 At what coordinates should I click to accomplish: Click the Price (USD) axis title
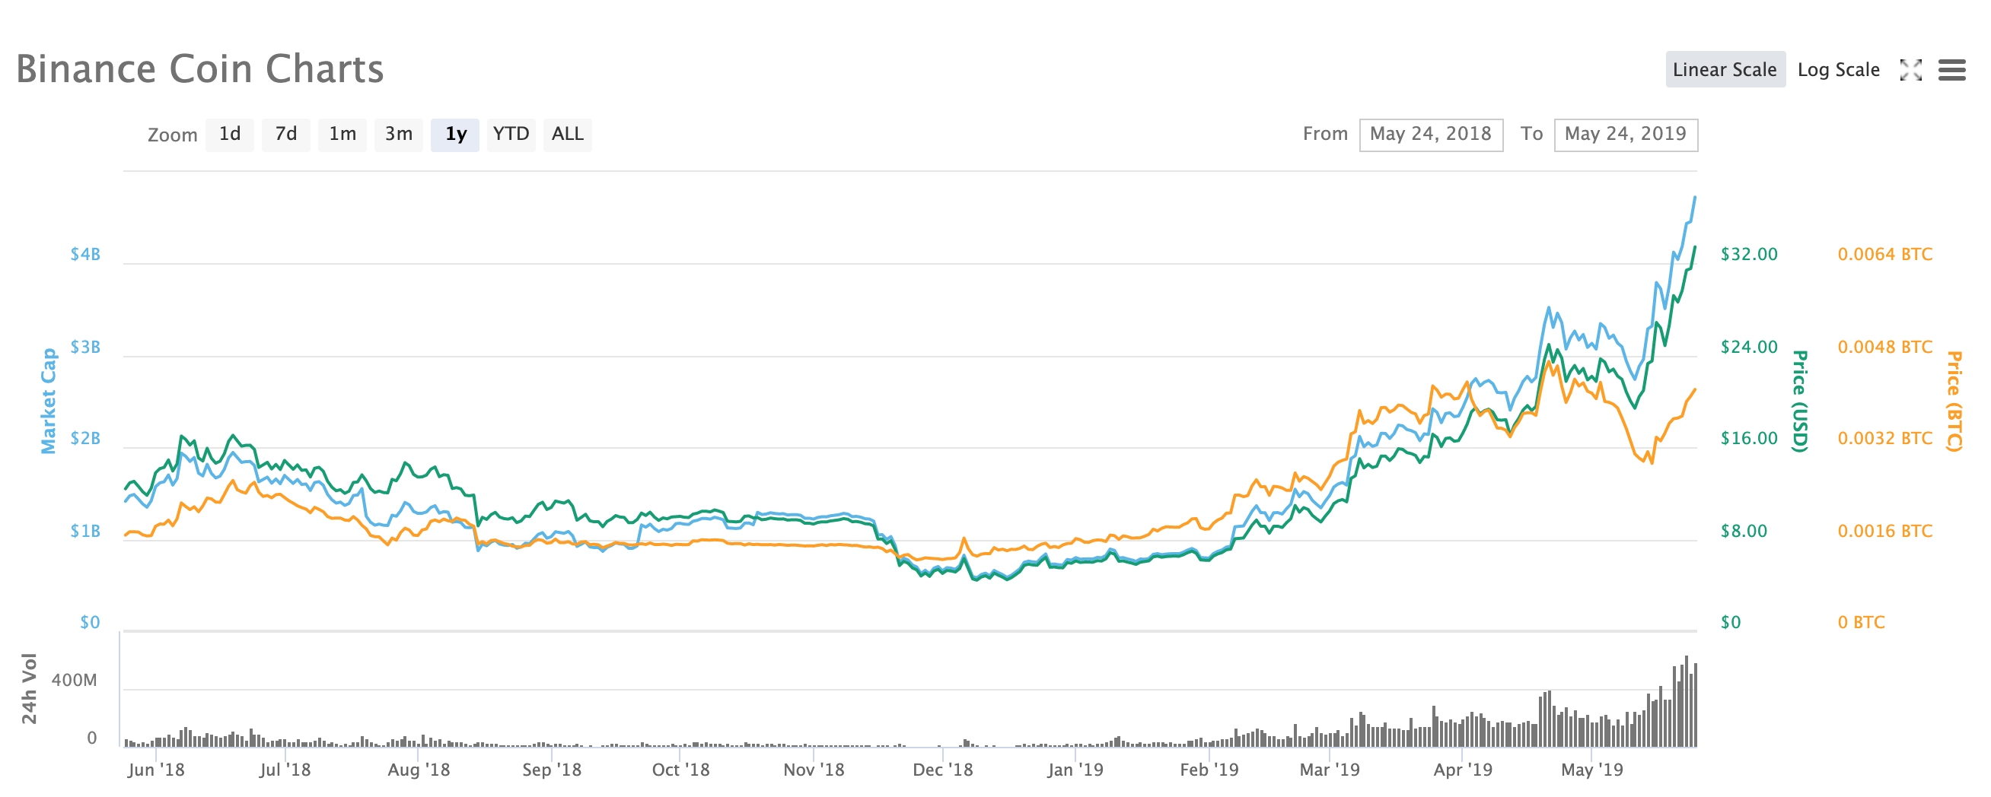pyautogui.click(x=1800, y=401)
